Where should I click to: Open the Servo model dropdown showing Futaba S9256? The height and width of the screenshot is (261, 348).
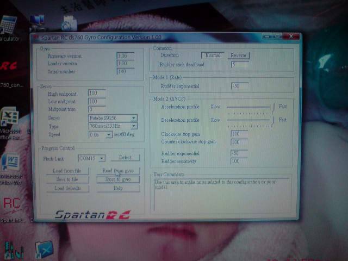[113, 118]
